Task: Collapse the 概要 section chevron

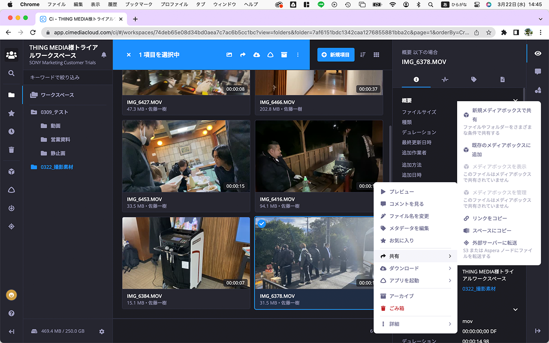Action: click(x=516, y=100)
